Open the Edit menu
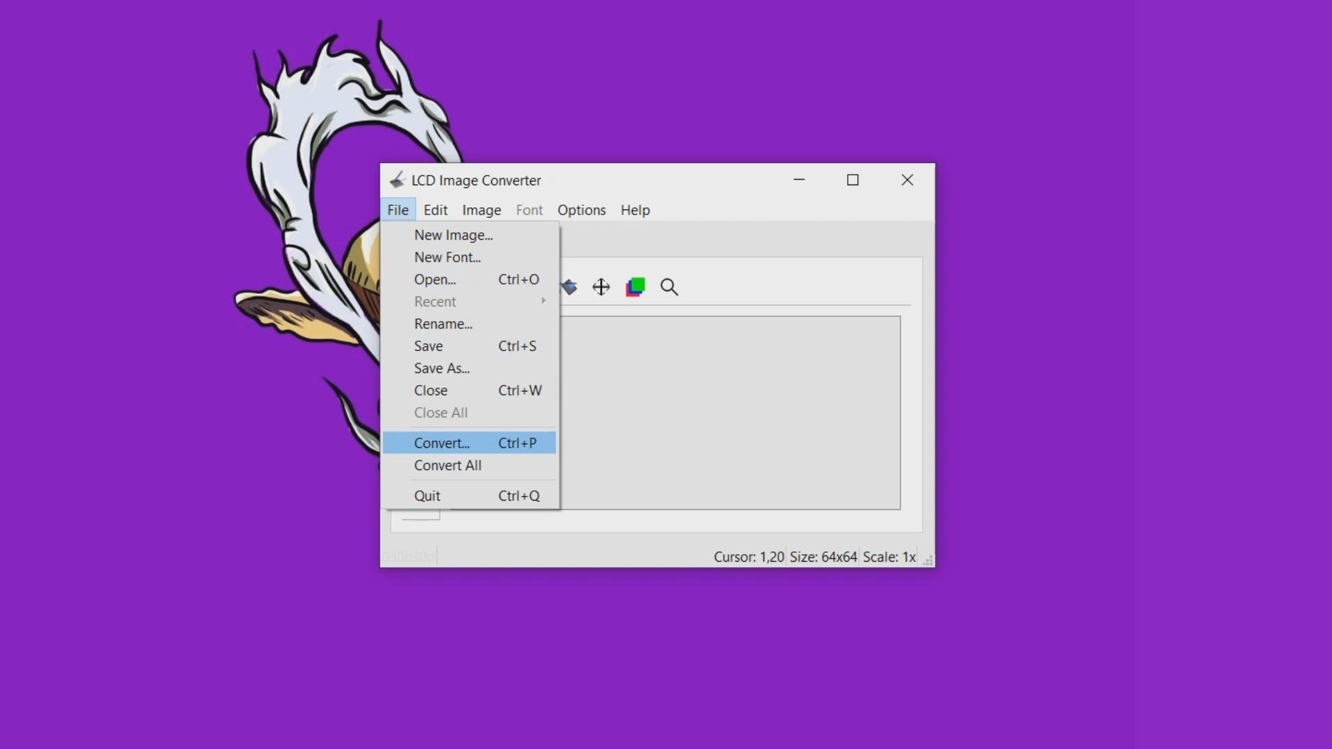Screen dimensions: 1332x749 click(436, 210)
